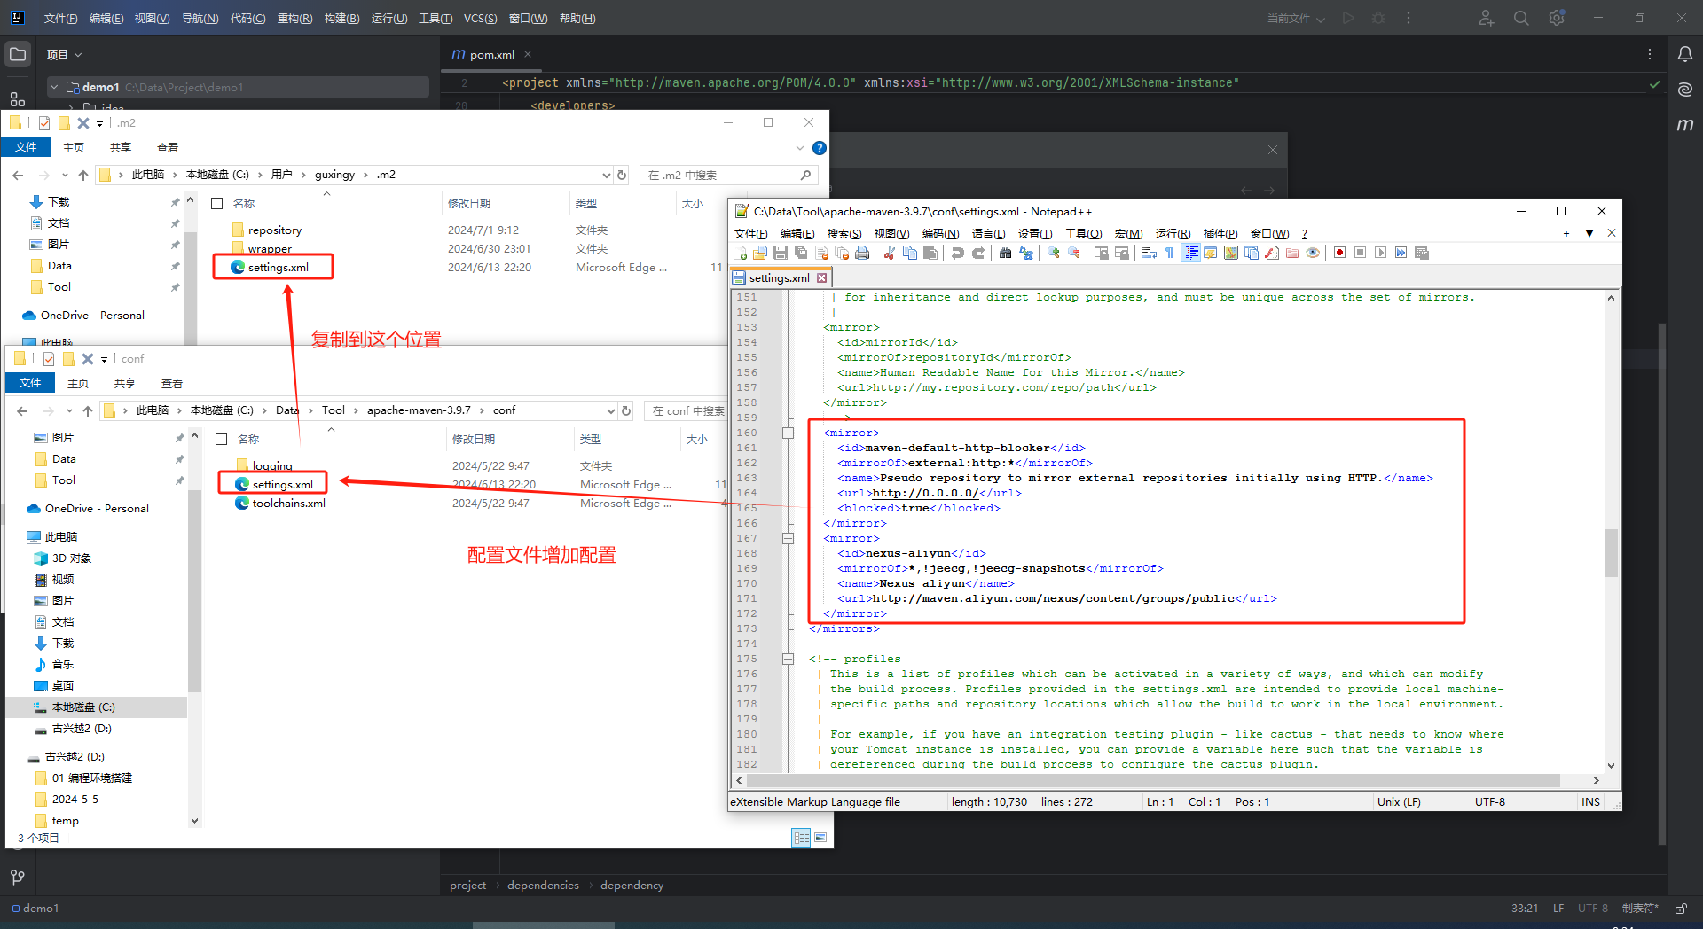The width and height of the screenshot is (1703, 929).
Task: Click the Replace icon in Notepad++ toolbar
Action: pyautogui.click(x=1026, y=254)
